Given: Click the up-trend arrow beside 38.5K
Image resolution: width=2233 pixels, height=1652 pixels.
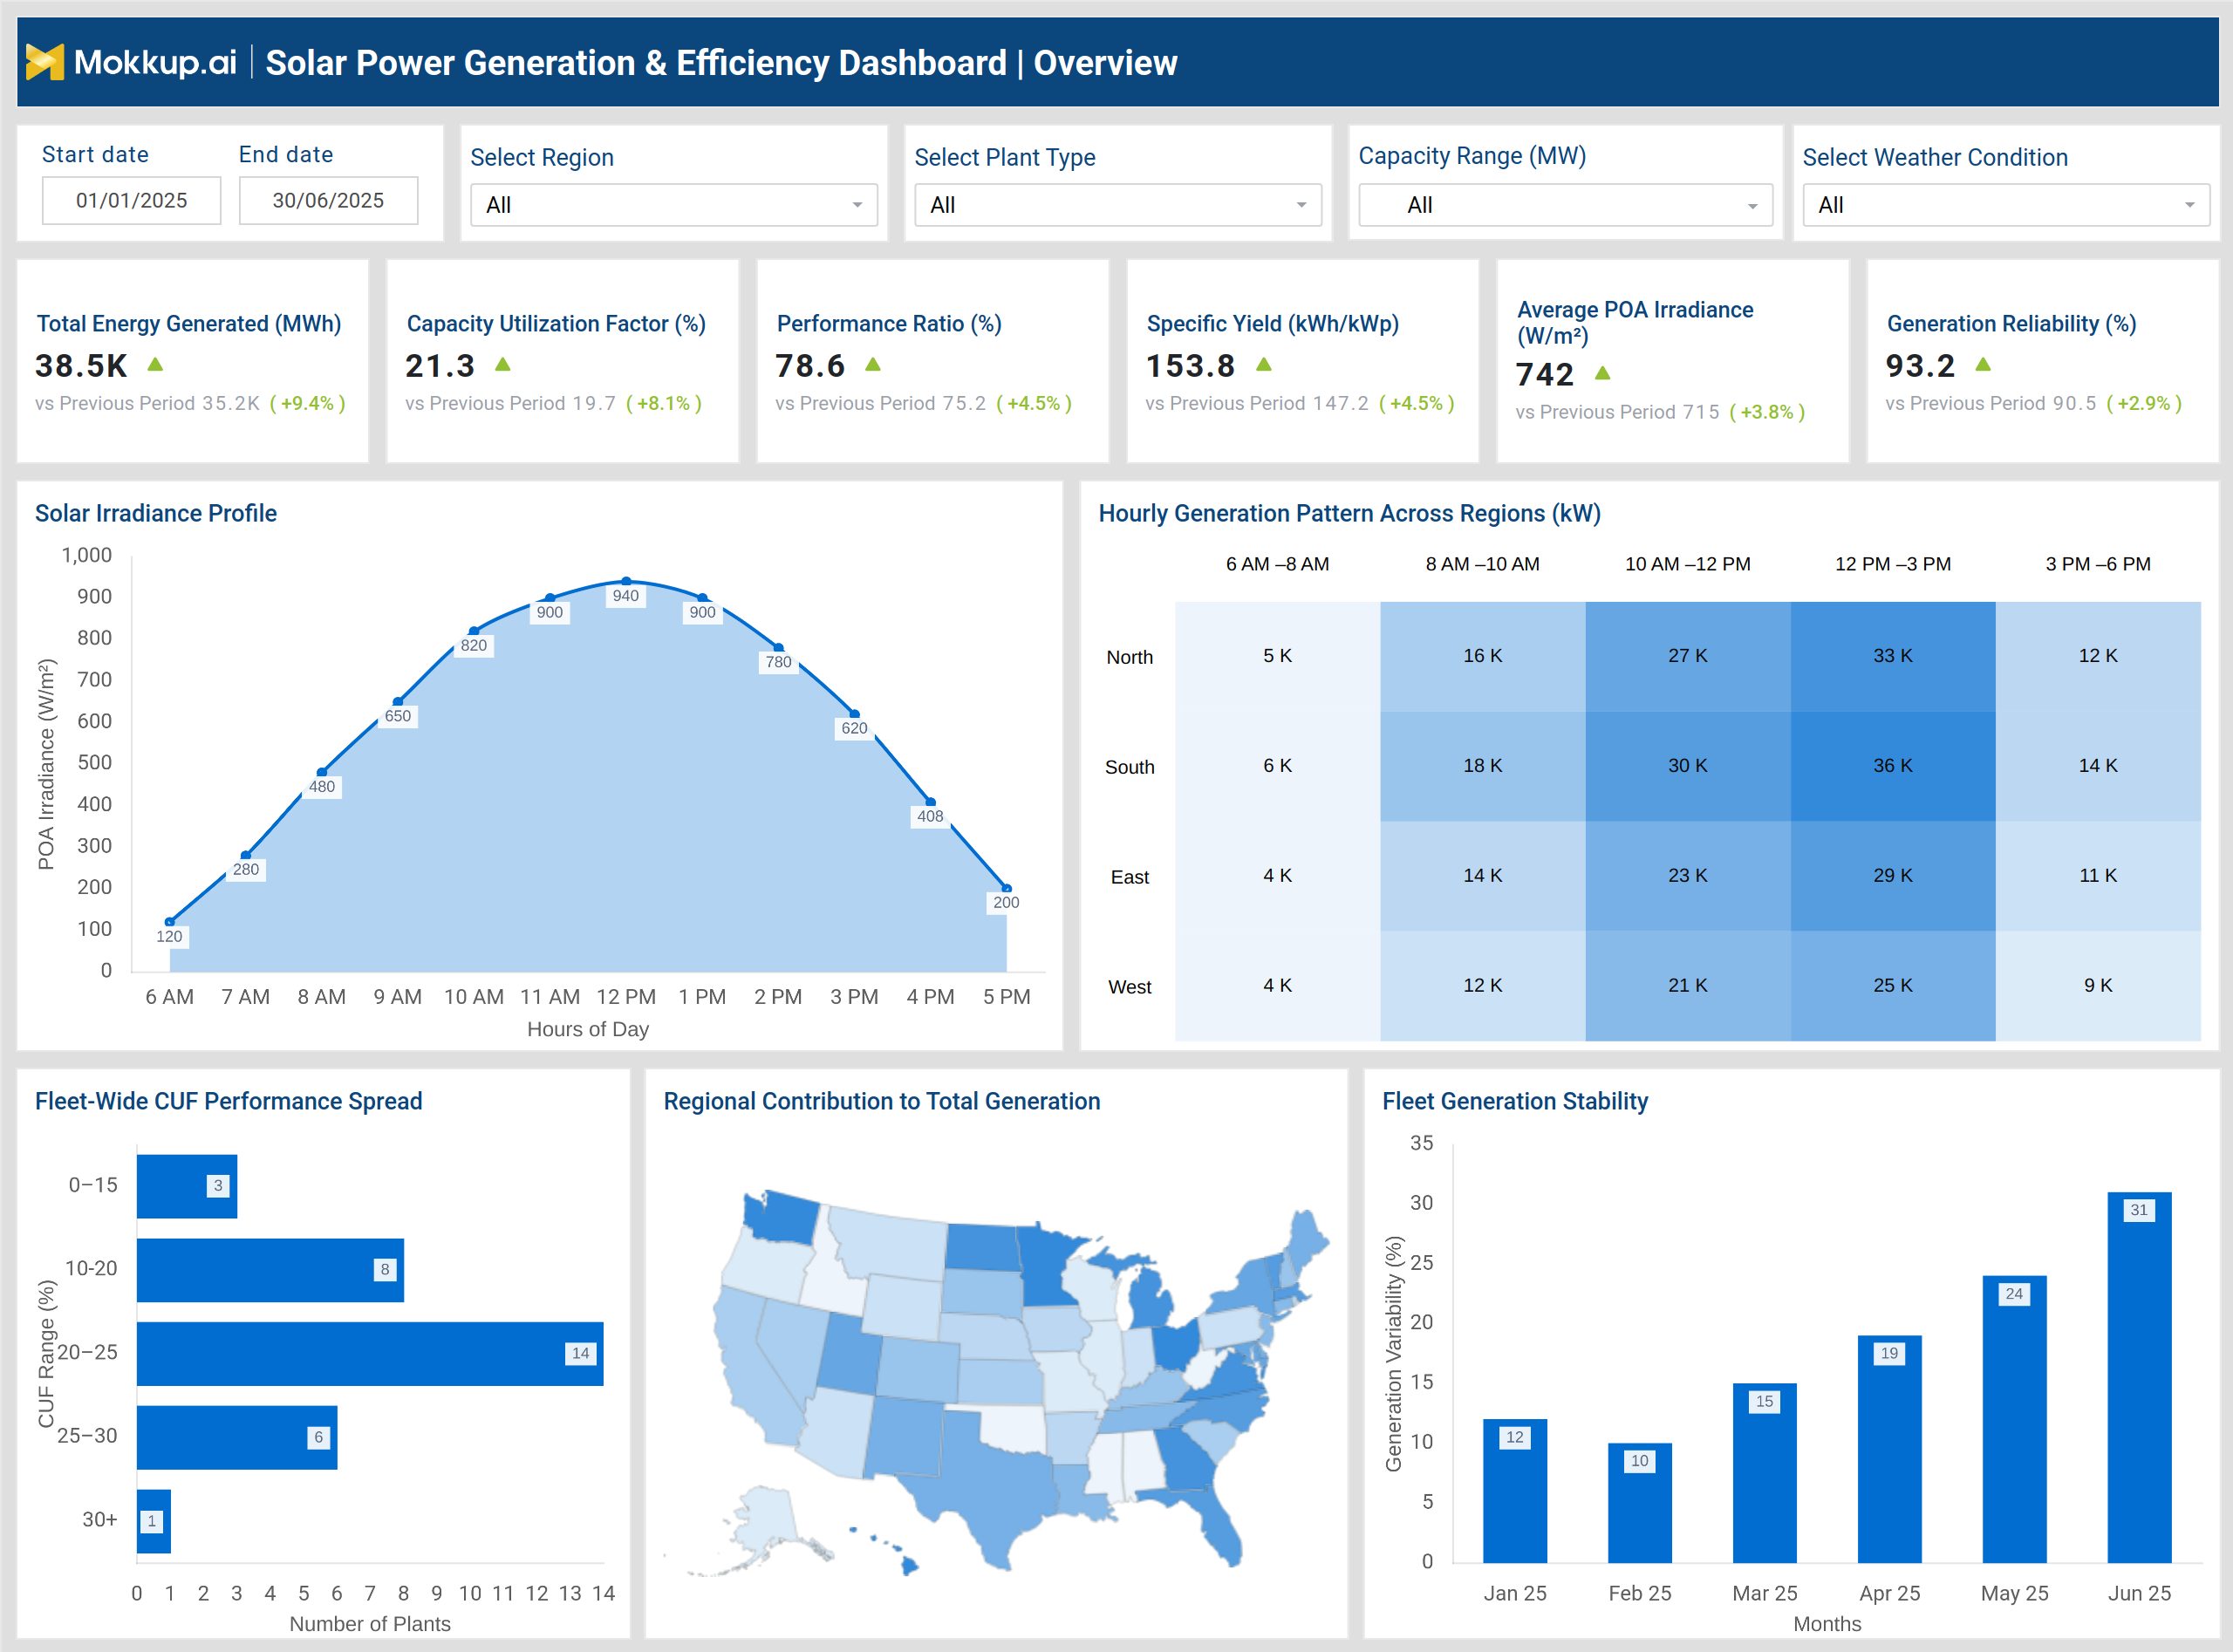Looking at the screenshot, I should tap(155, 365).
